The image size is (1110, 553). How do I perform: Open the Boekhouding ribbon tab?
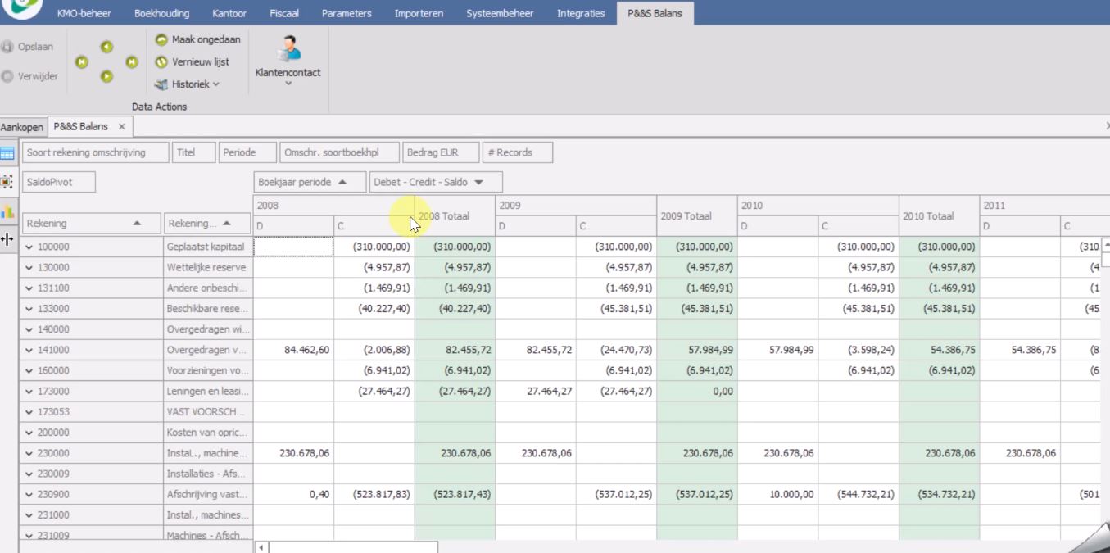coord(161,13)
